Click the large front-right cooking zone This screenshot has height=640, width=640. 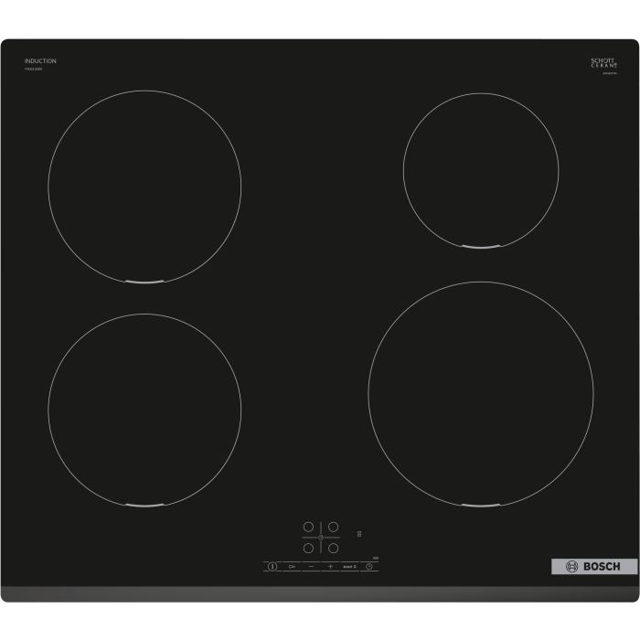click(480, 394)
